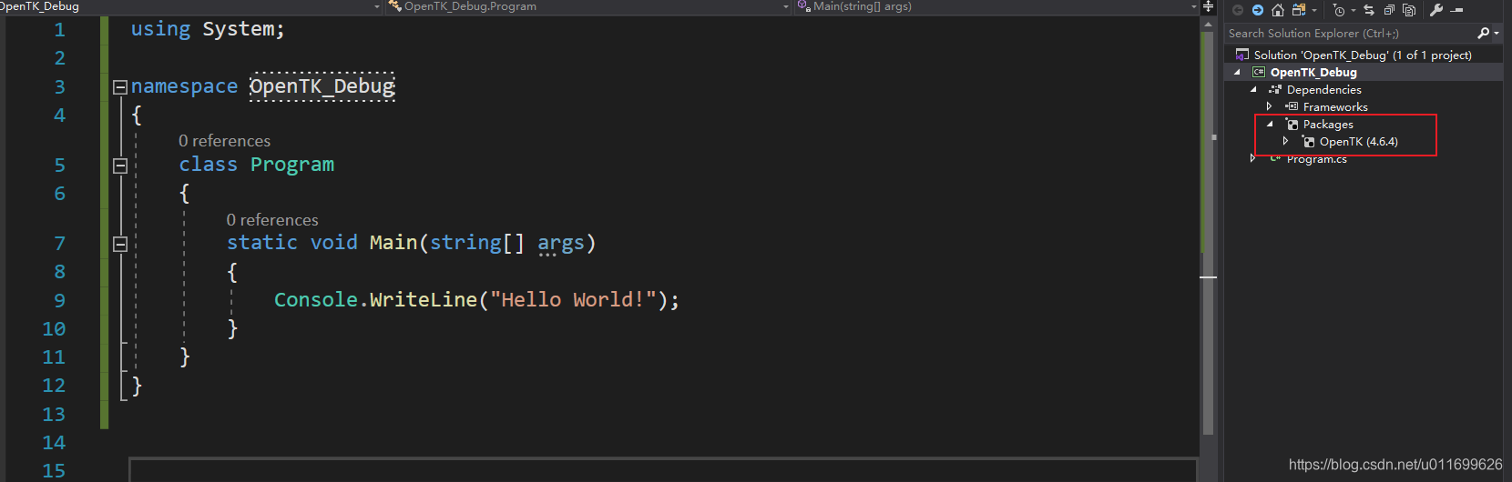Click the Console.WriteLine statement

[x=476, y=299]
